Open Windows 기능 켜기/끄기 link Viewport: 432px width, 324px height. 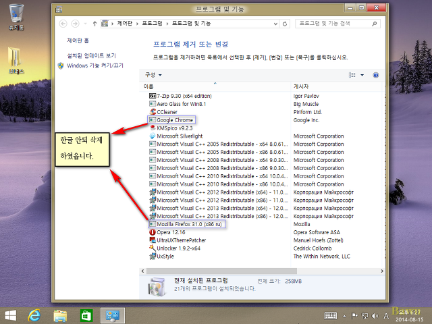pyautogui.click(x=95, y=65)
